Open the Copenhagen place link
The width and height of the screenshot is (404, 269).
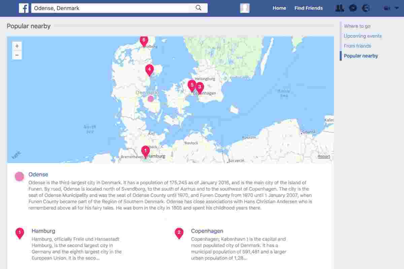click(207, 231)
